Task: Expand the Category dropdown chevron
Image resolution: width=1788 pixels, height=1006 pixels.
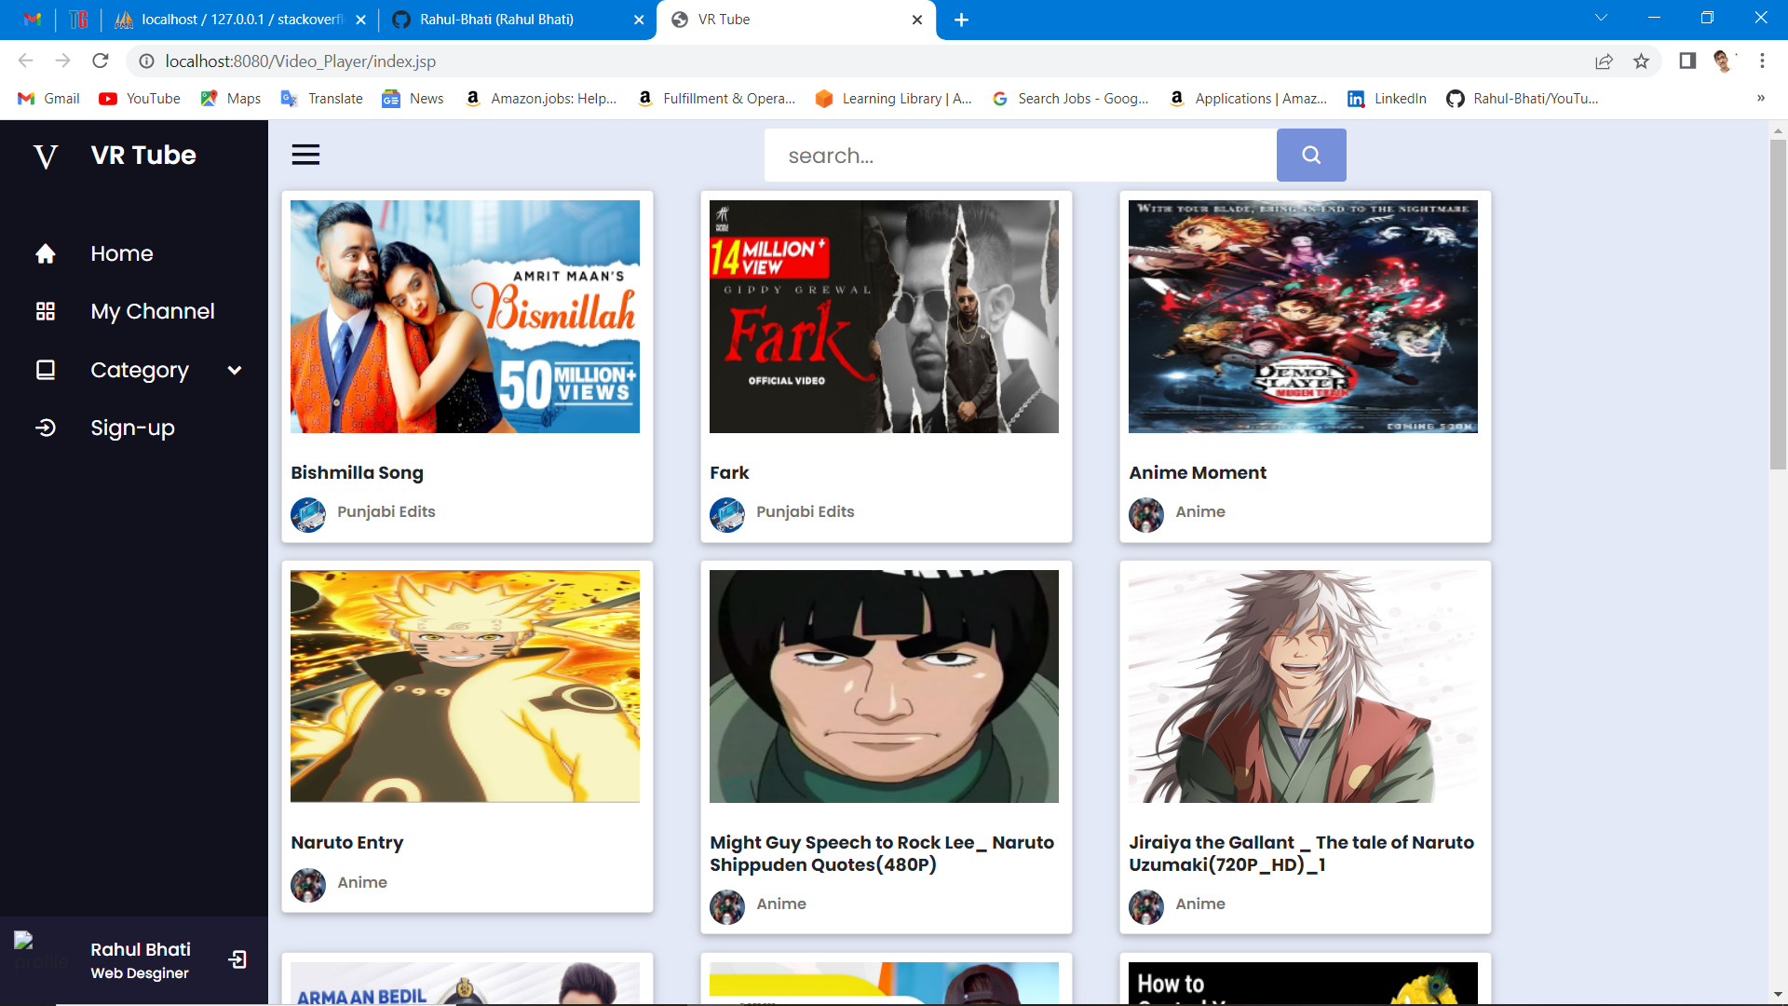Action: click(235, 370)
